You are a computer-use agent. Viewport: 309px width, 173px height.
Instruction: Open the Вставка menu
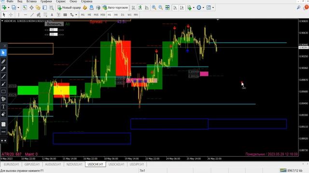click(x=31, y=1)
